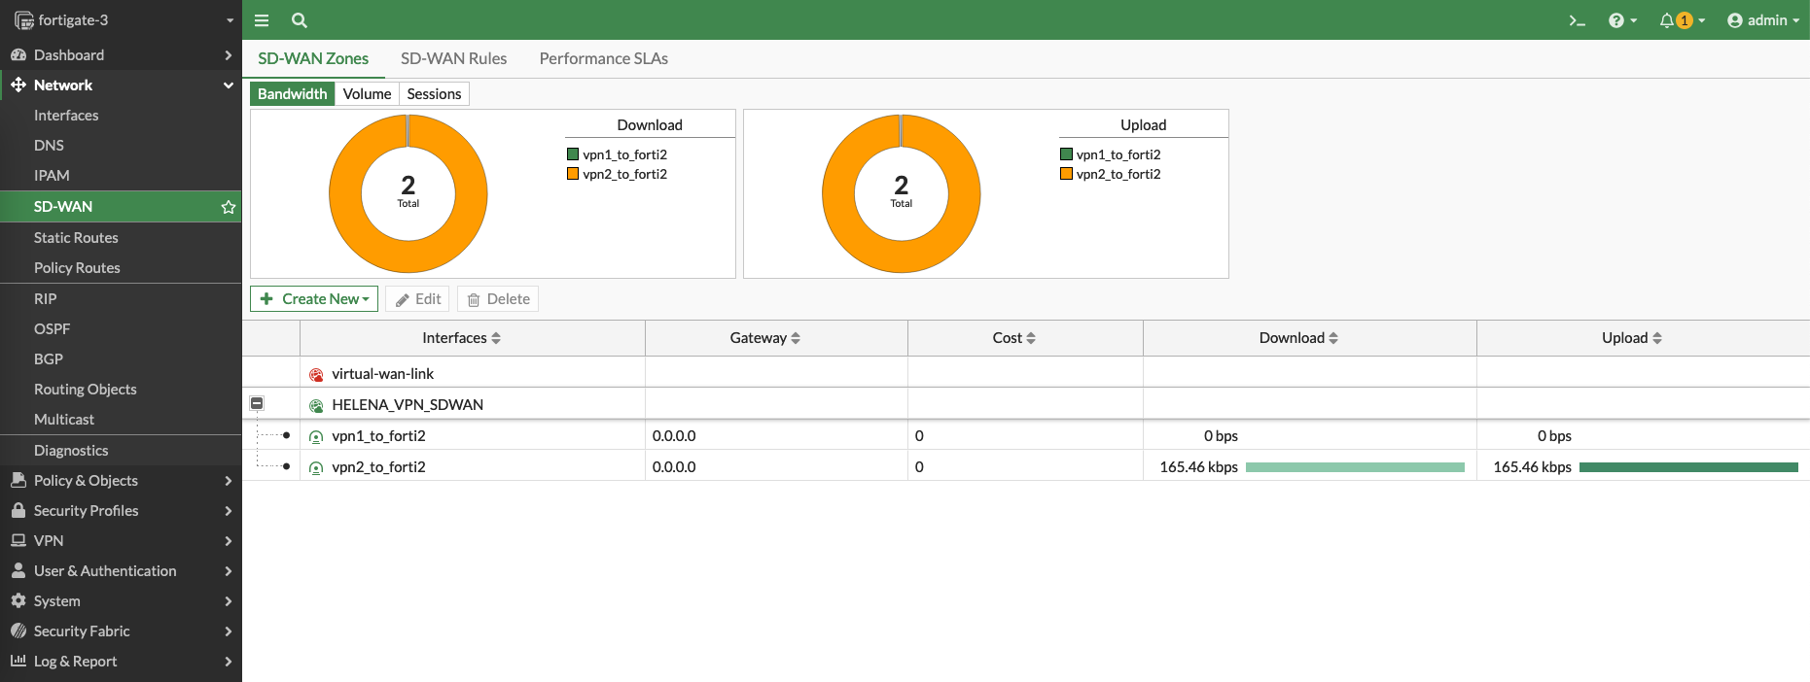Click the SD-WAN favorite star icon

[229, 207]
